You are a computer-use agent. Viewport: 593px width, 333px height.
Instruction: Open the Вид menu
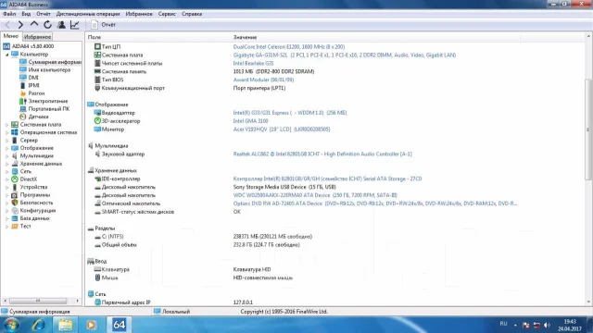click(26, 14)
